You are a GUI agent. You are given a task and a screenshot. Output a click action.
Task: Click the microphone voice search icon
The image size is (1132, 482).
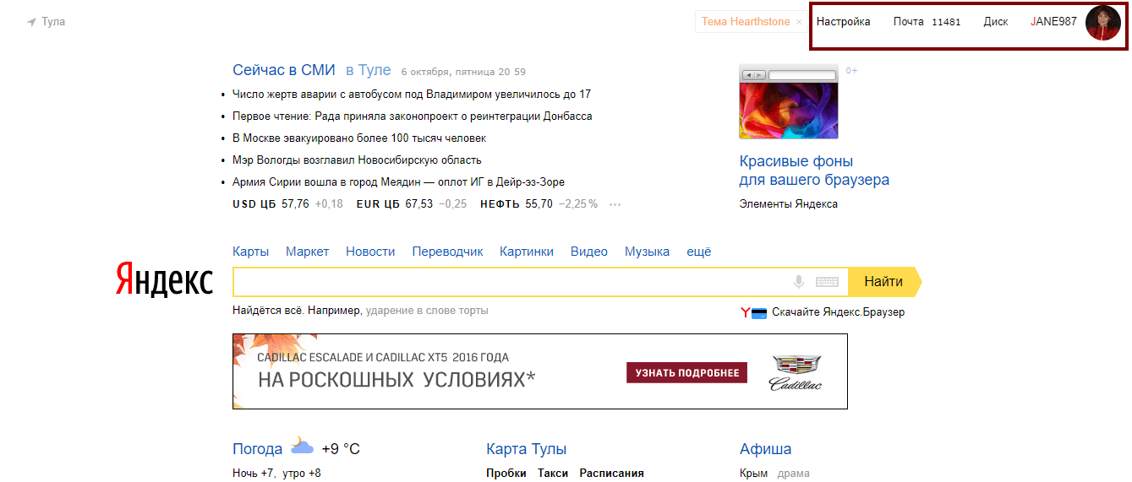pyautogui.click(x=799, y=282)
